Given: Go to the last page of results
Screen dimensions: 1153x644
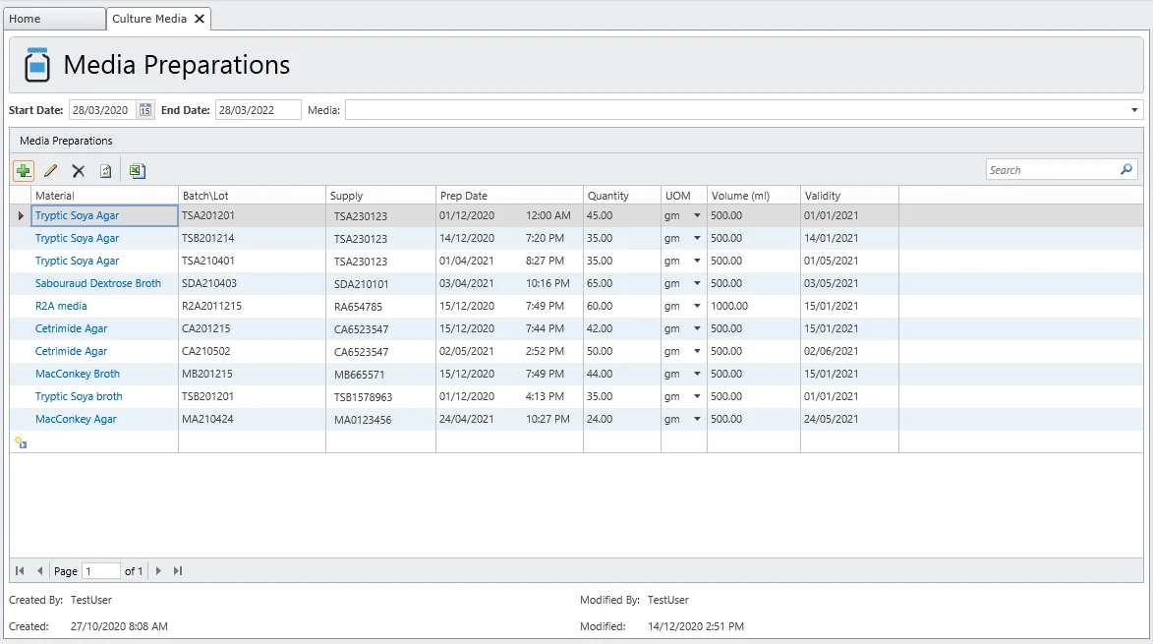Looking at the screenshot, I should point(178,571).
